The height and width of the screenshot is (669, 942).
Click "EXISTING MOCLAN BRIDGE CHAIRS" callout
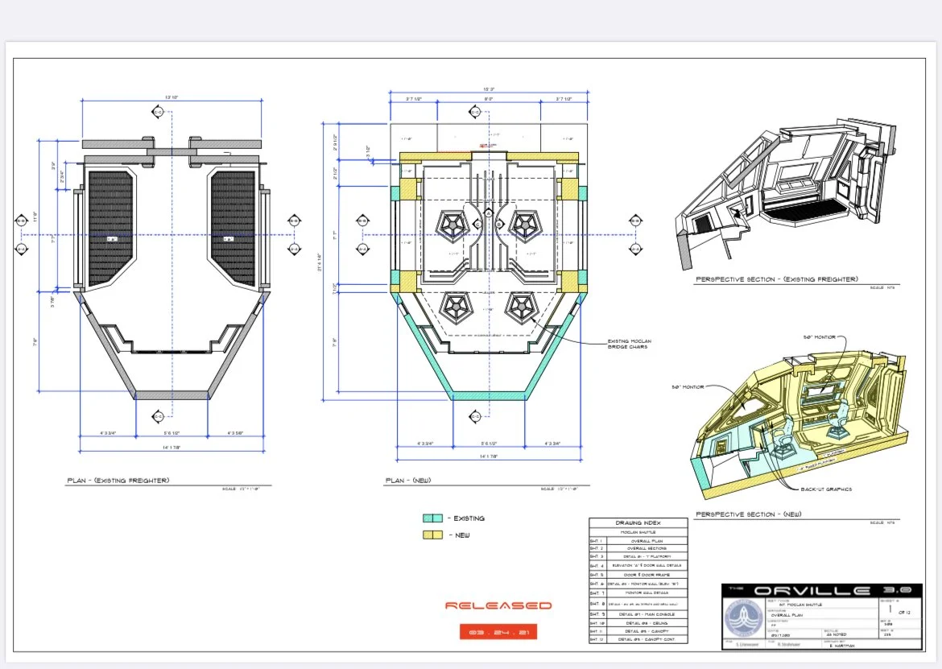click(x=629, y=344)
